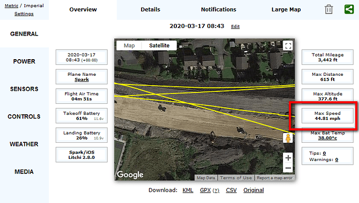359x203 pixels.
Task: Share flight with green share icon
Action: click(x=349, y=9)
